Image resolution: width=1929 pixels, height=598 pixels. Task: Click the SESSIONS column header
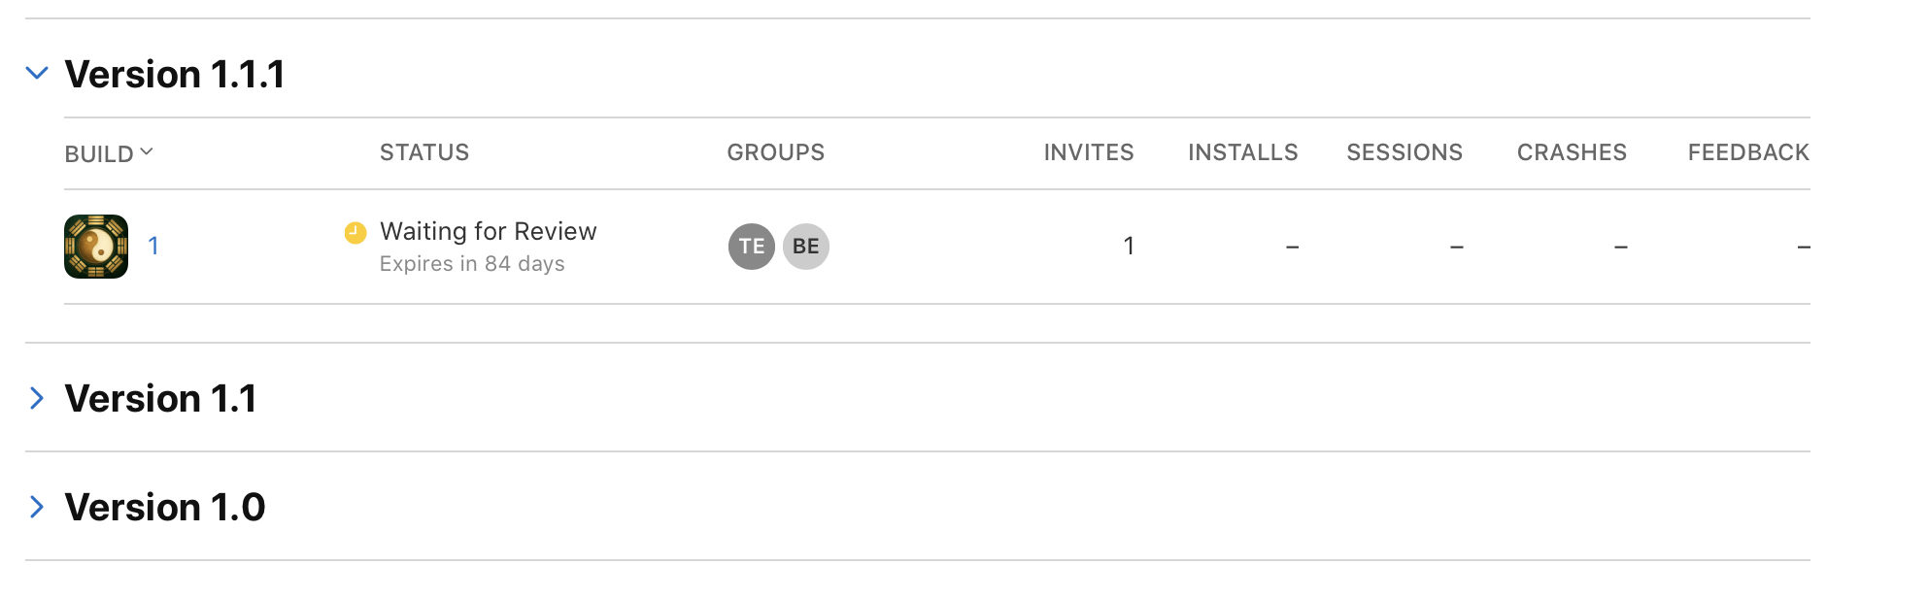[x=1404, y=152]
